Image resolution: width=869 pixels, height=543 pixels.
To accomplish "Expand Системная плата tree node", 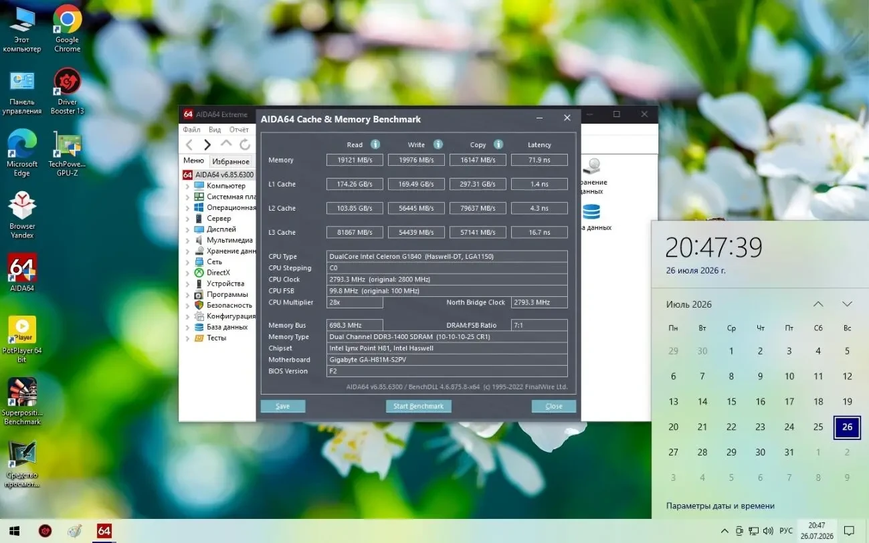I will tap(188, 197).
